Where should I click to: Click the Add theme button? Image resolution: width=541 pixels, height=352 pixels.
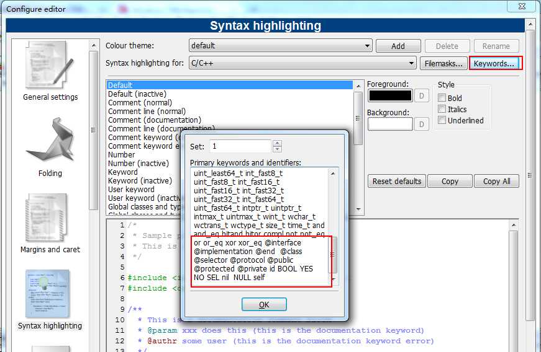coord(398,46)
